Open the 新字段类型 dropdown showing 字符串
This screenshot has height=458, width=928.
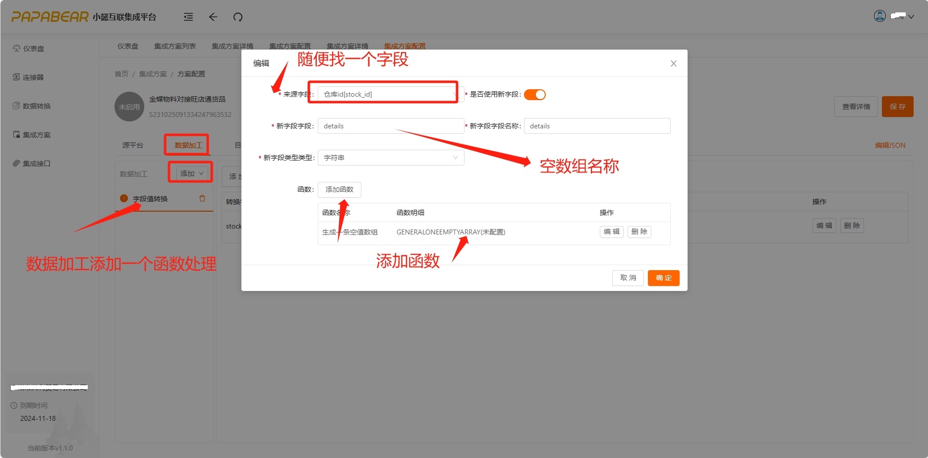[390, 158]
